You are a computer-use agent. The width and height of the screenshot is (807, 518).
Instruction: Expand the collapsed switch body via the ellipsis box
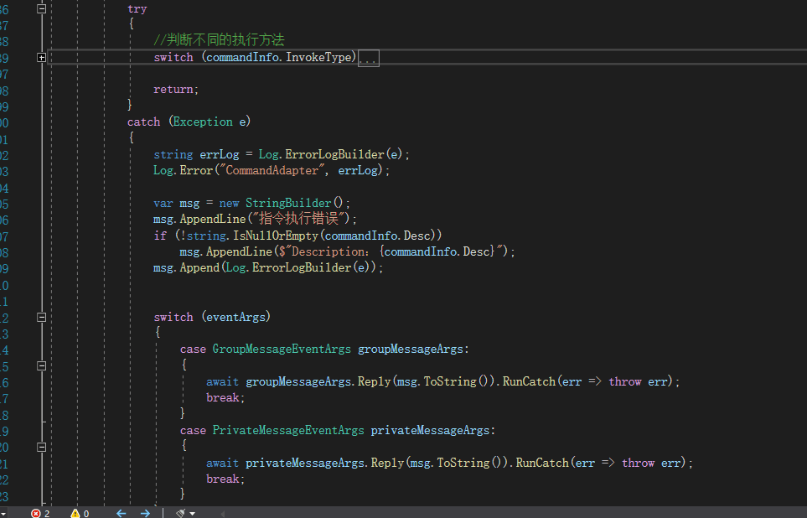click(367, 58)
